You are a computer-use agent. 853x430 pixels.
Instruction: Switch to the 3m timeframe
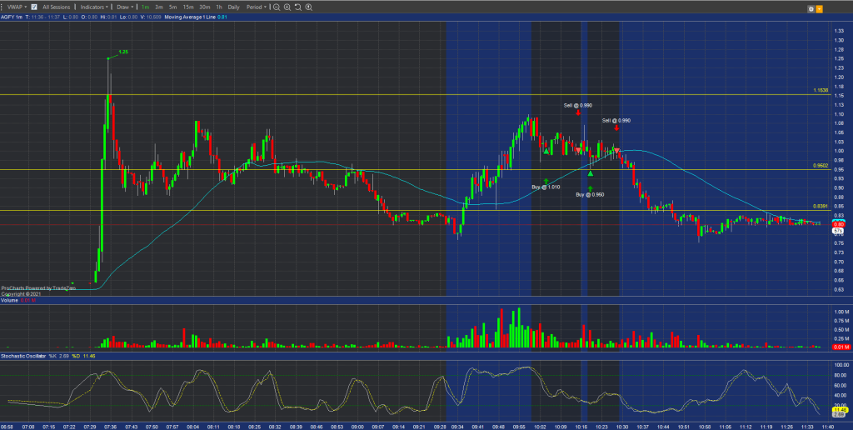point(159,7)
